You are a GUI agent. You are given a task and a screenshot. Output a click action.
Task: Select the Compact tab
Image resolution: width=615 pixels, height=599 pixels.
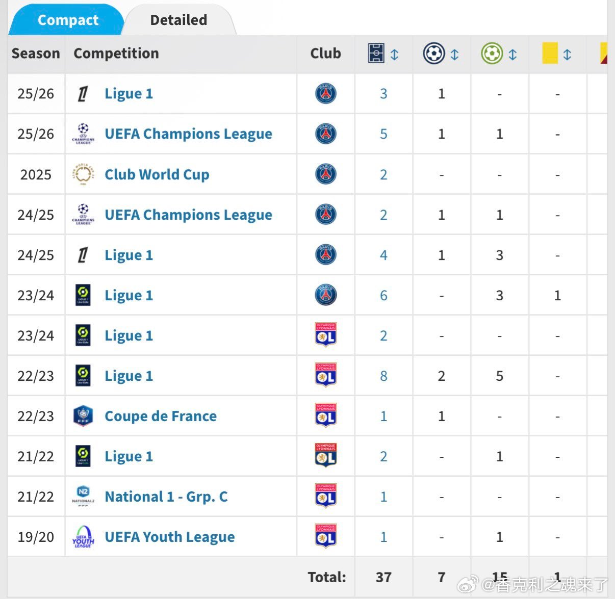pyautogui.click(x=68, y=20)
